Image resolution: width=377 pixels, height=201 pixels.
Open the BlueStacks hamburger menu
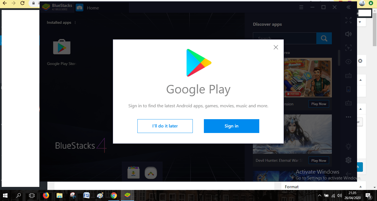(301, 7)
